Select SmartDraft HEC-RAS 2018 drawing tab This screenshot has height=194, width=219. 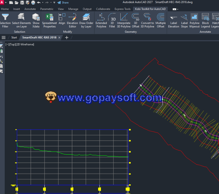pos(39,38)
